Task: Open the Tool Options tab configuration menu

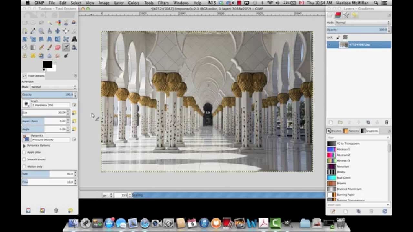Action: pos(76,76)
